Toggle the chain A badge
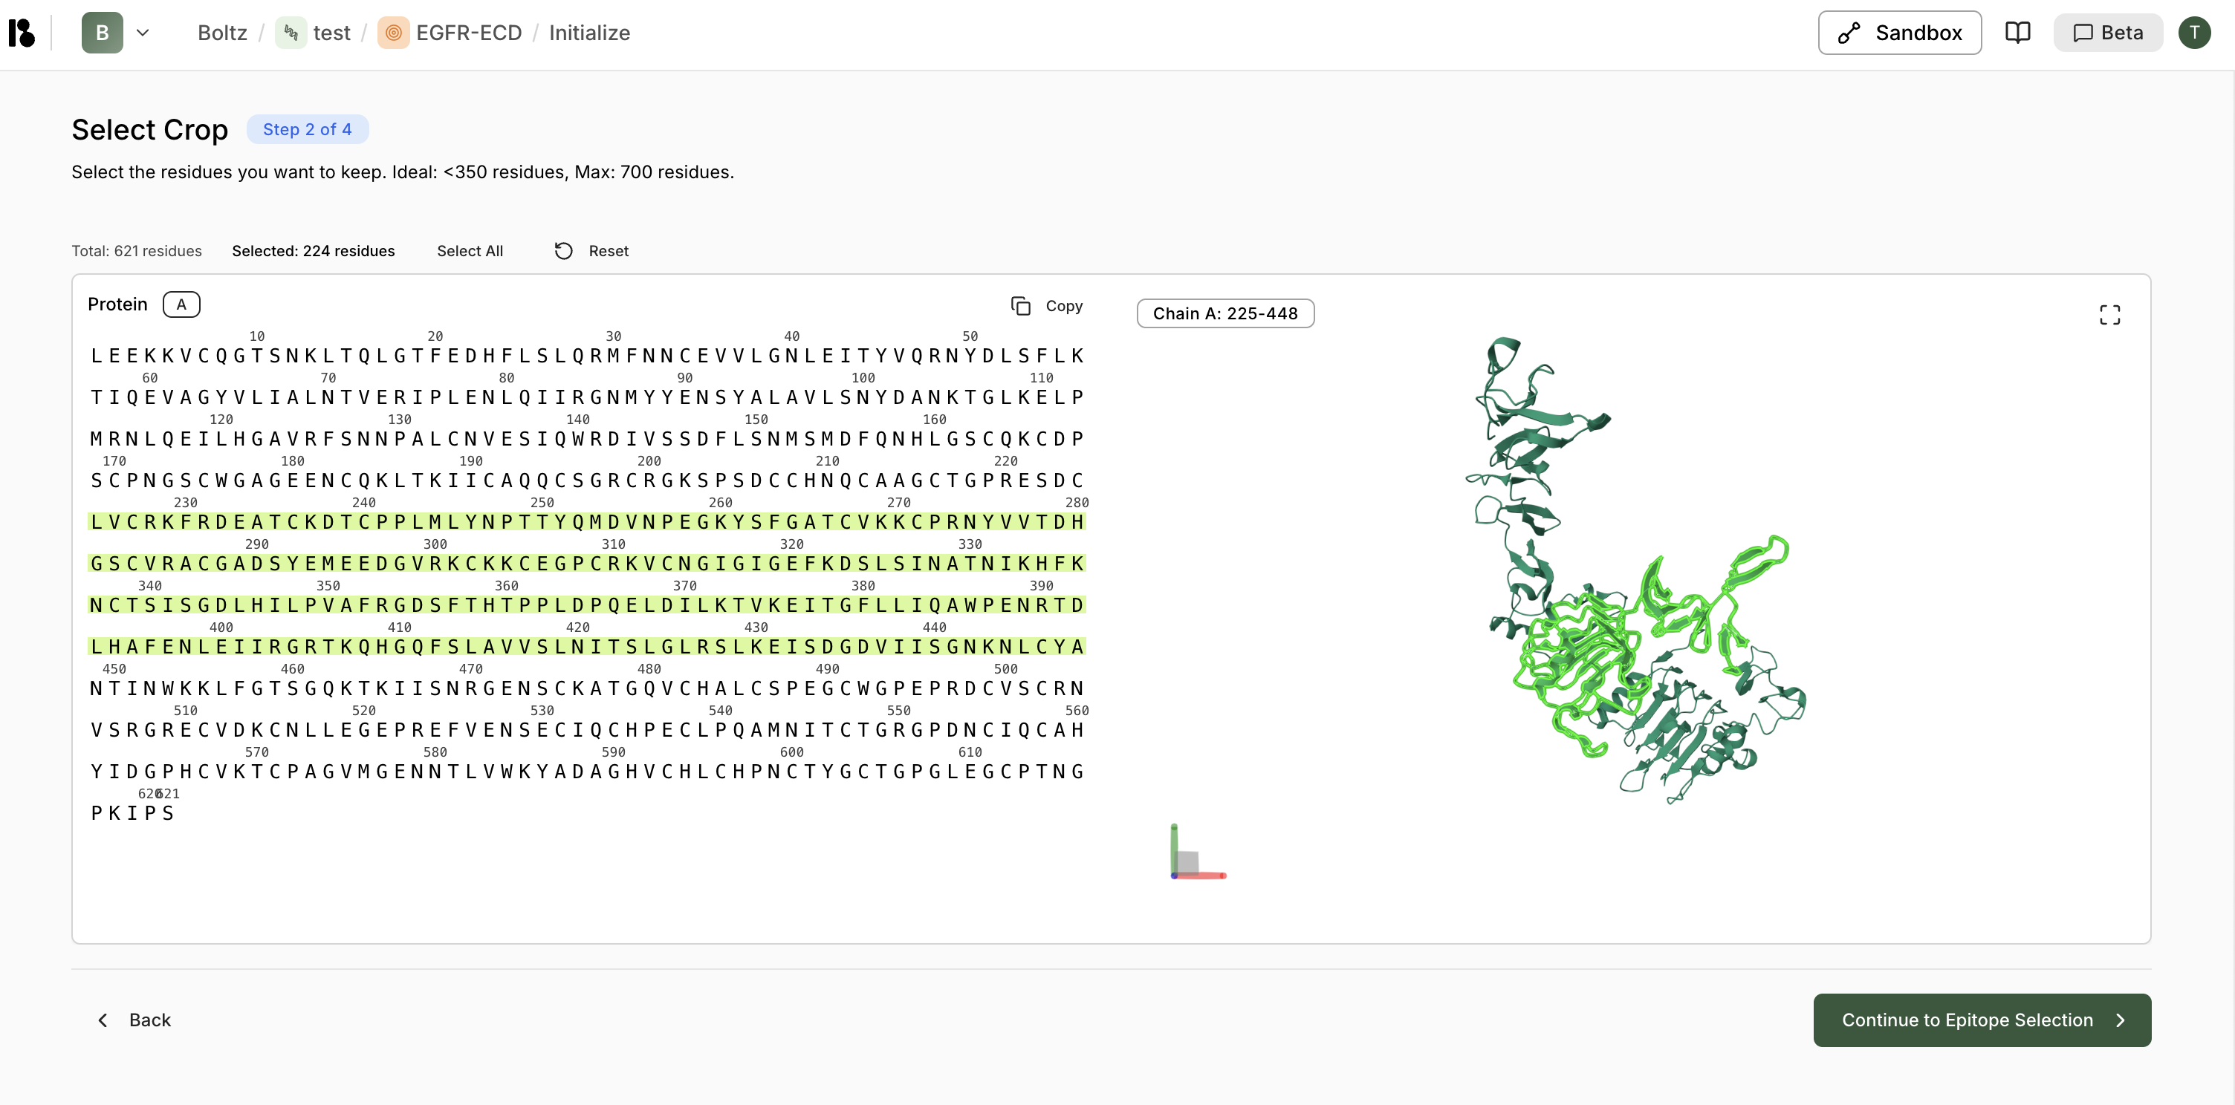2235x1105 pixels. tap(181, 304)
